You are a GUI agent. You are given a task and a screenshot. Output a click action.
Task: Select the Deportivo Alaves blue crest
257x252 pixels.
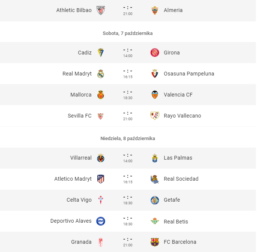pos(101,221)
